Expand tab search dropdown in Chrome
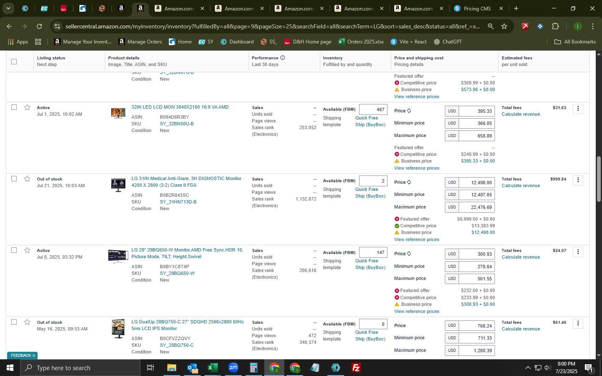 click(x=8, y=8)
